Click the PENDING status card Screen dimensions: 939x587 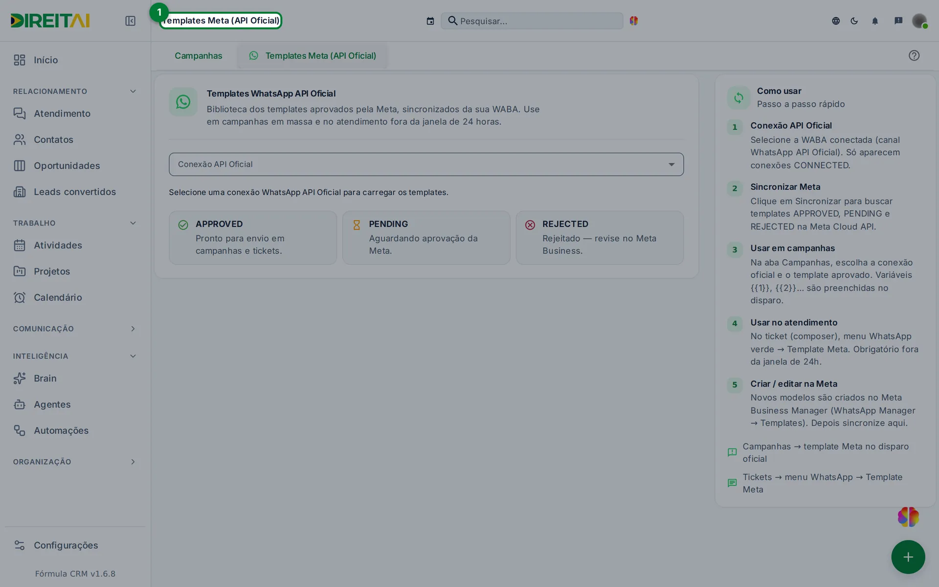pos(426,238)
